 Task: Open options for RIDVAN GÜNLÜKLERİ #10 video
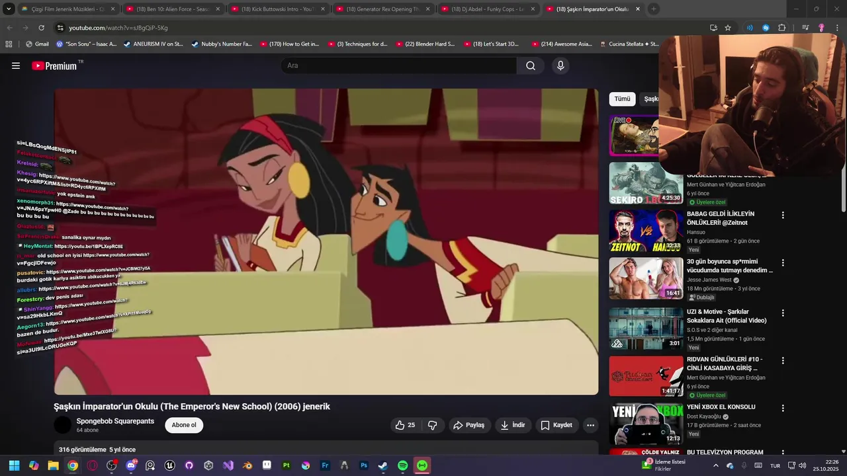click(x=783, y=361)
